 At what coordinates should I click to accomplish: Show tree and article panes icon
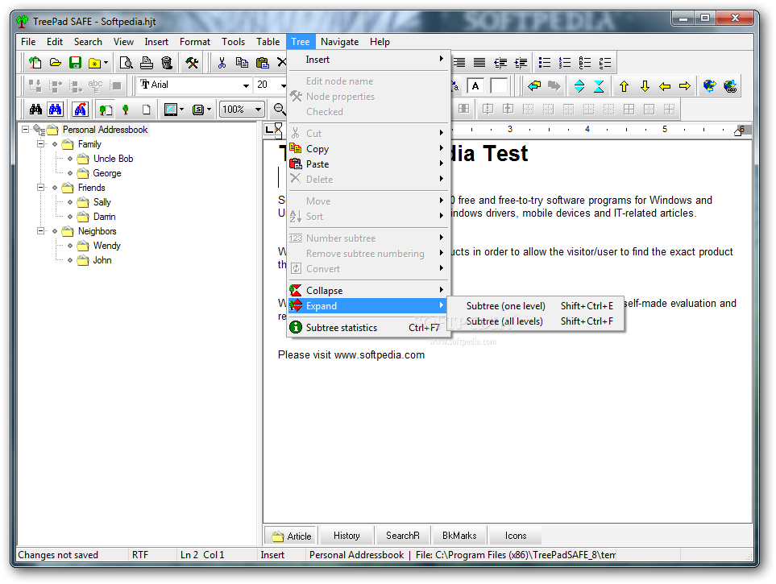pyautogui.click(x=106, y=110)
